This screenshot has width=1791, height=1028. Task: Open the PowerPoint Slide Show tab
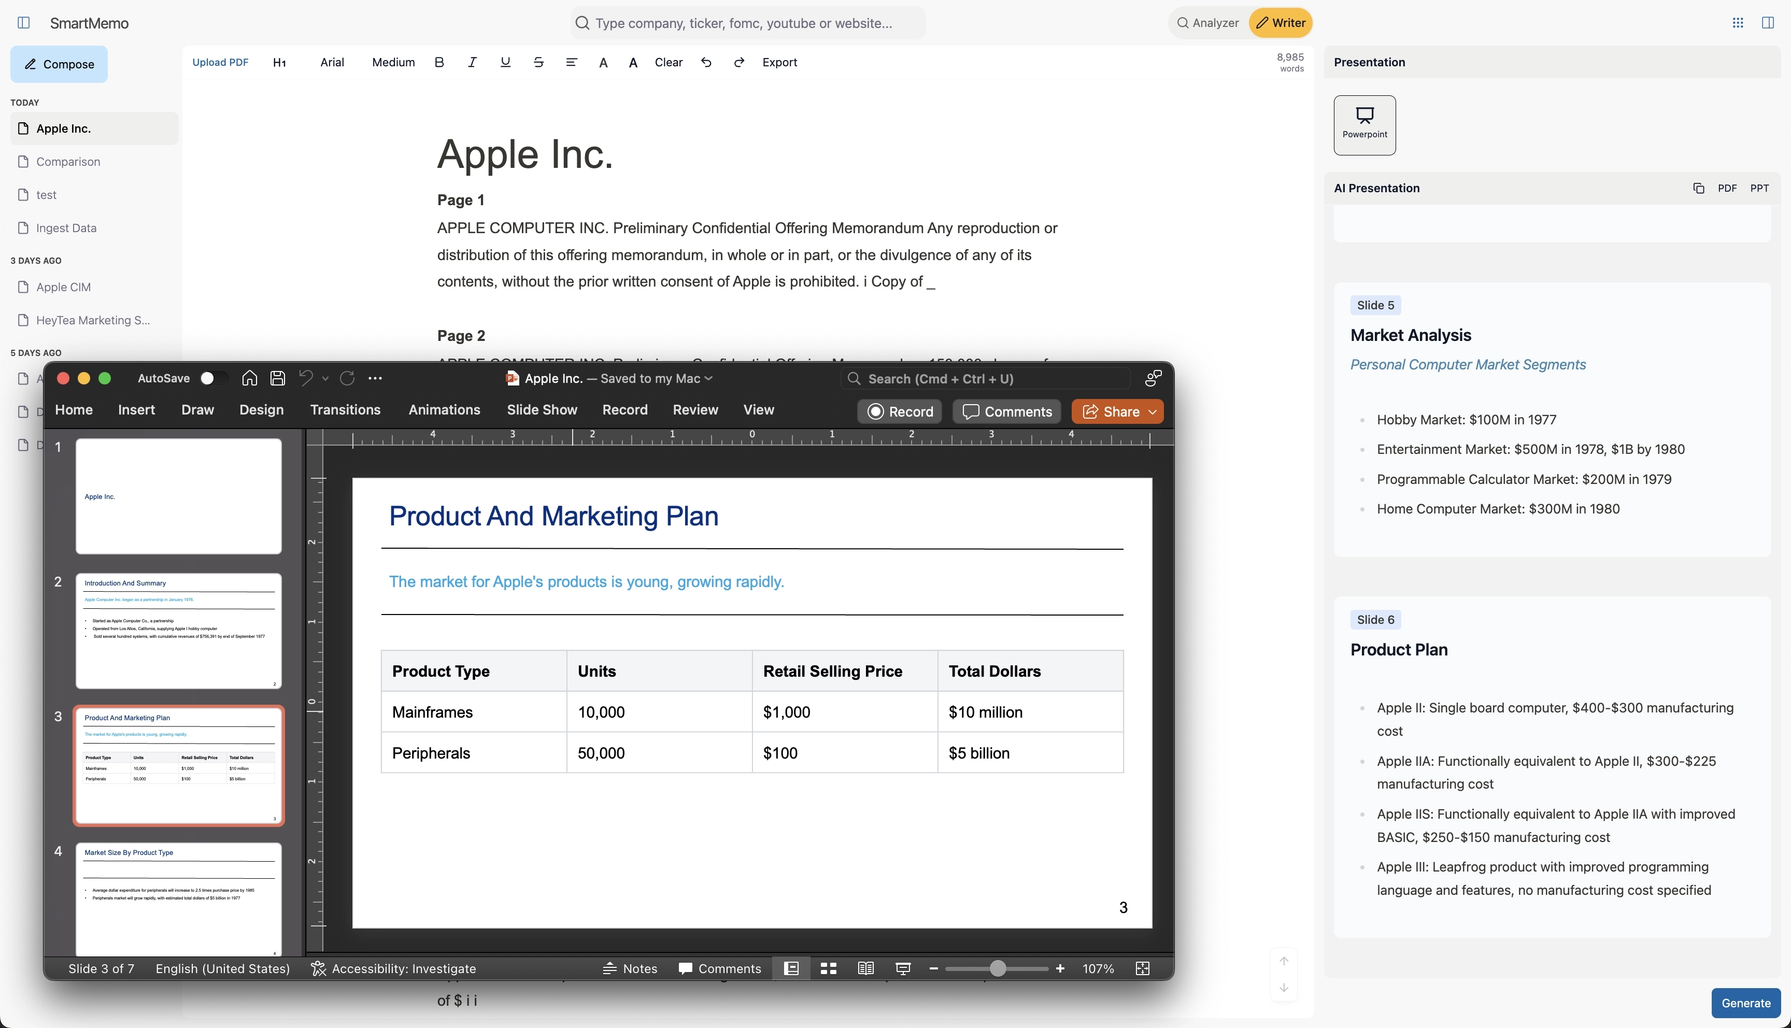(x=542, y=409)
